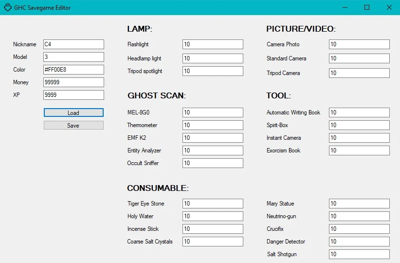The width and height of the screenshot is (400, 263).
Task: Click the Save button
Action: [73, 125]
